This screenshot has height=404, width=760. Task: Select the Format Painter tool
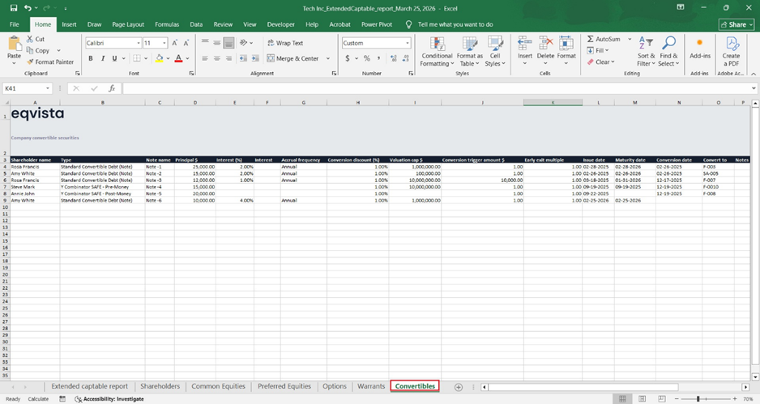(x=50, y=62)
